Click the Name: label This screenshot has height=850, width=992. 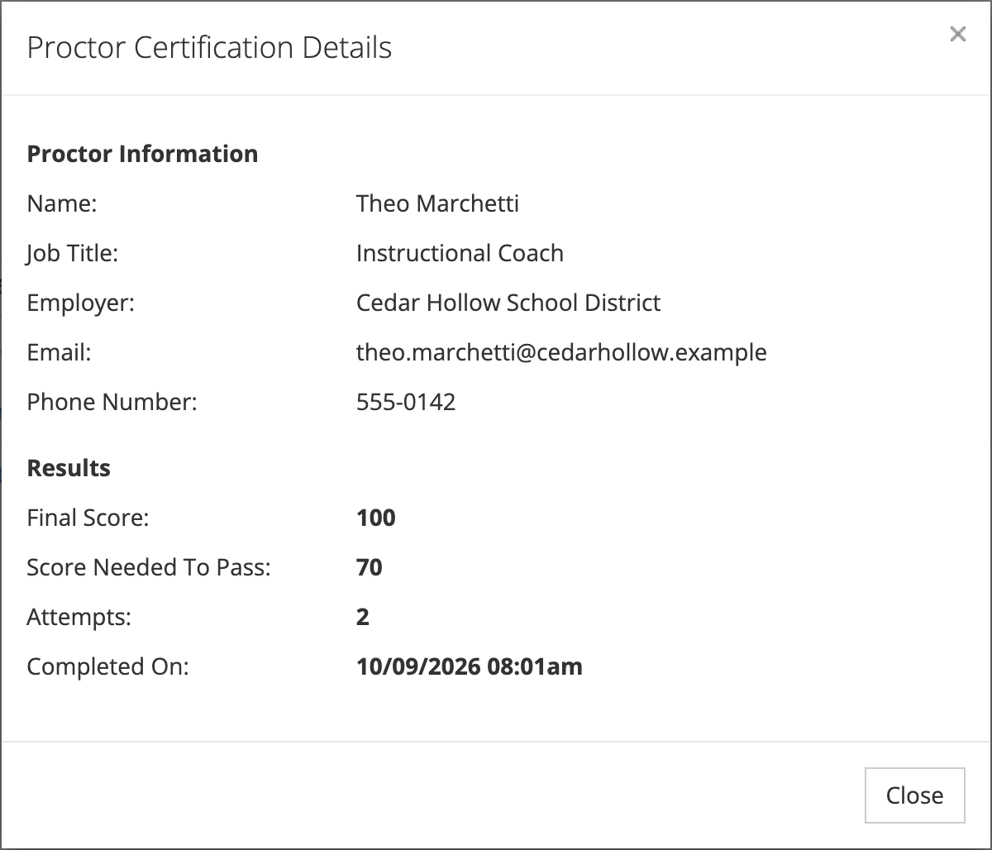click(x=62, y=203)
